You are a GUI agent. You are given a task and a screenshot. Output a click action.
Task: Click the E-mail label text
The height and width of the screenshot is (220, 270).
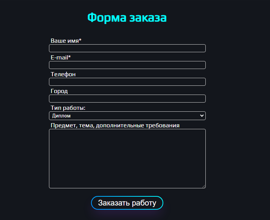tap(59, 57)
